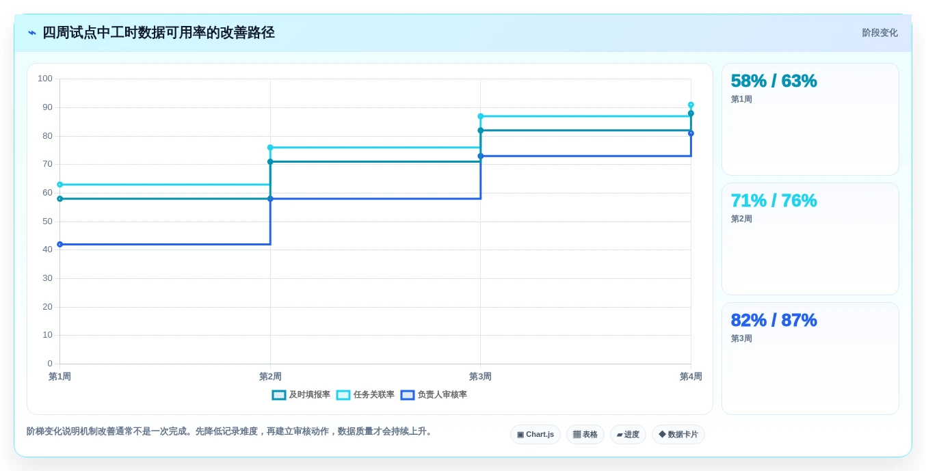Toggle the 负责人审核率 legend series
Viewport: 926px width, 471px height.
point(434,395)
